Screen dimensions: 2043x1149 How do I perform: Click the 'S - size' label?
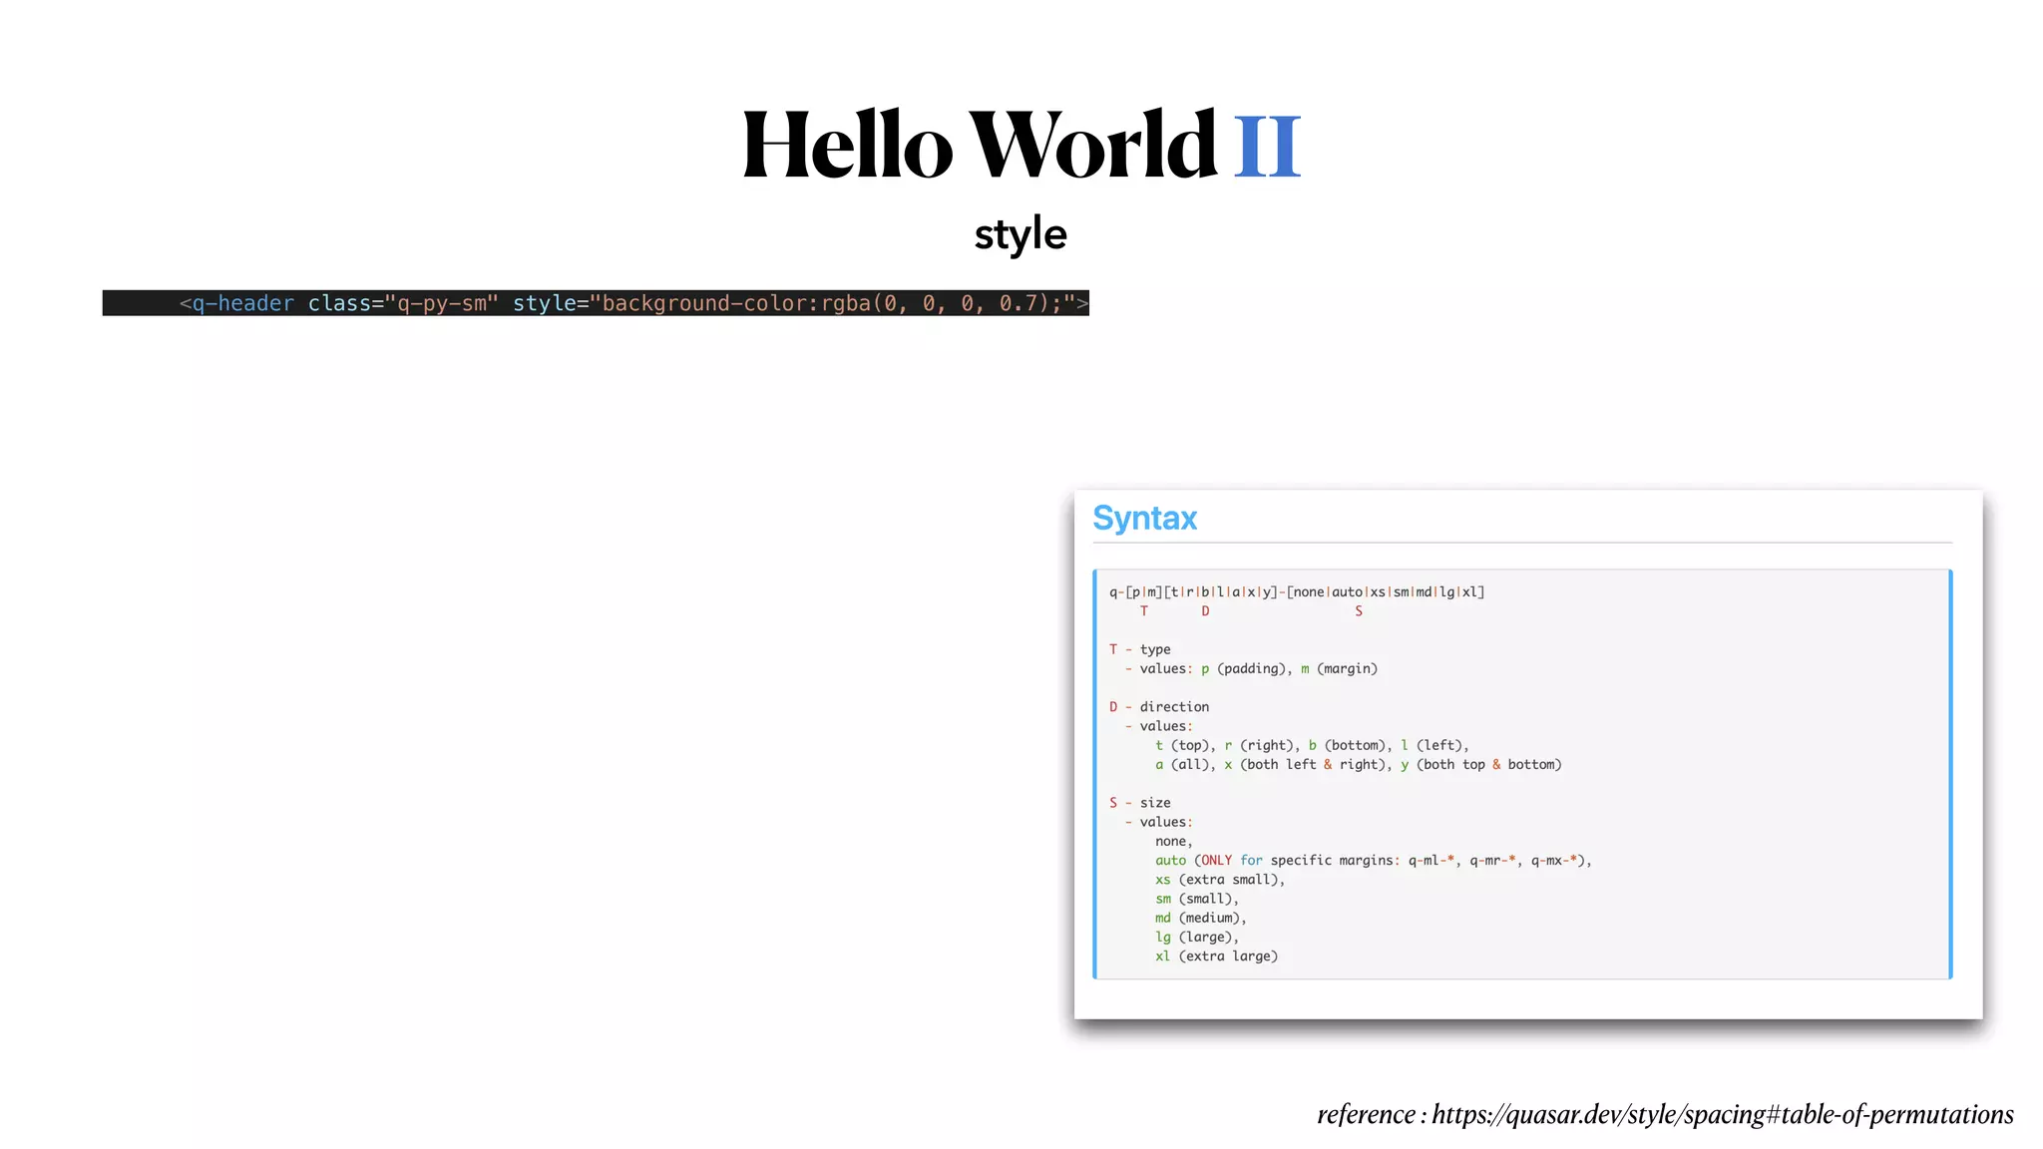tap(1139, 802)
